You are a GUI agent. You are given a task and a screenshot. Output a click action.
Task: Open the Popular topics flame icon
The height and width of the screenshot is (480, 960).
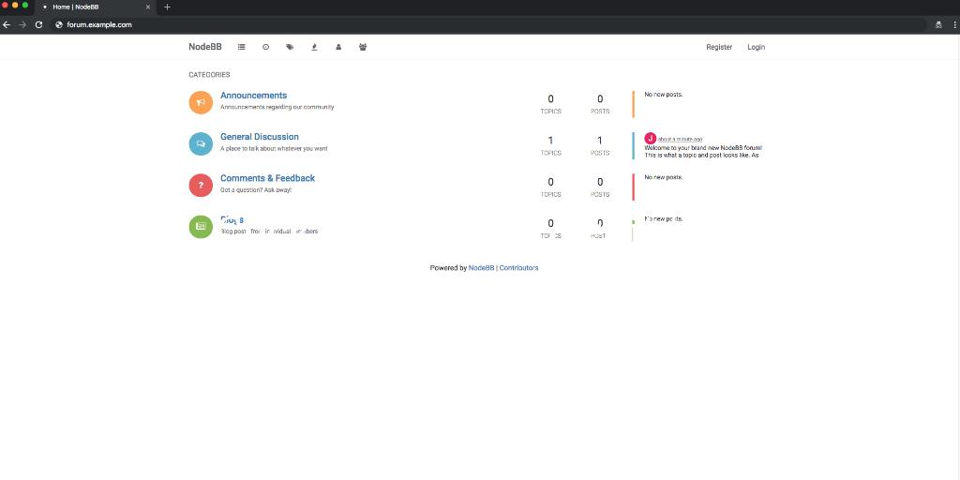(x=314, y=47)
